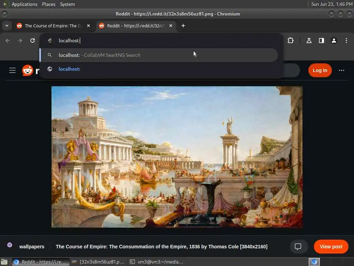Switch to Reddit i.redd.it tab

click(136, 26)
